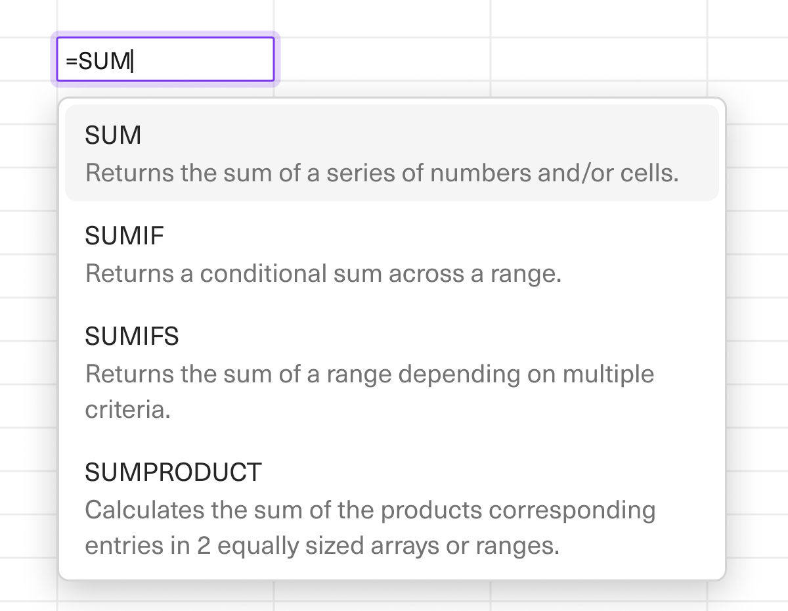Pick the SUMIFS function suggestion
The height and width of the screenshot is (611, 788).
click(x=132, y=336)
